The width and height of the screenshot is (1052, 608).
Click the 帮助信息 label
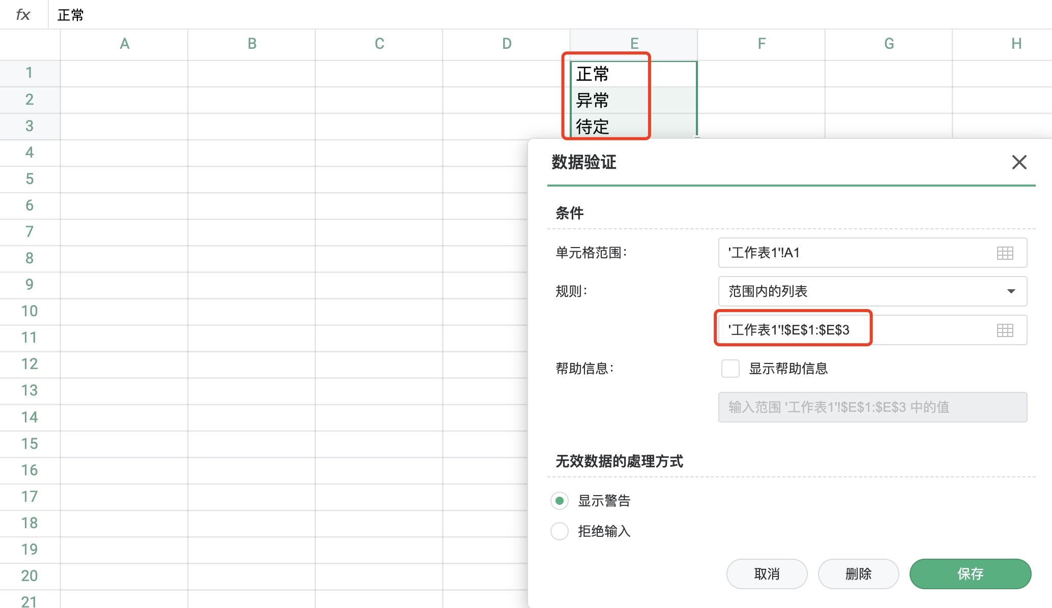585,369
